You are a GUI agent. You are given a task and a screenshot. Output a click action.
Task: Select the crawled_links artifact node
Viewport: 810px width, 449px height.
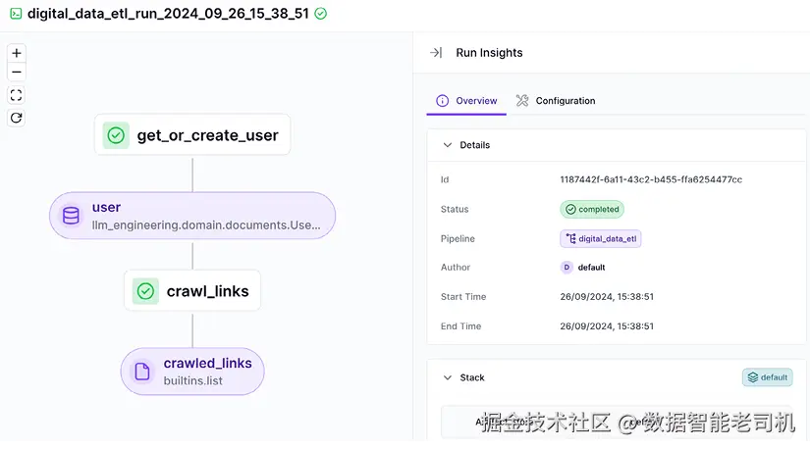click(x=192, y=372)
